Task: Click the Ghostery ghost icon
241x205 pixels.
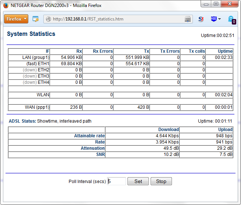Action: click(x=231, y=19)
